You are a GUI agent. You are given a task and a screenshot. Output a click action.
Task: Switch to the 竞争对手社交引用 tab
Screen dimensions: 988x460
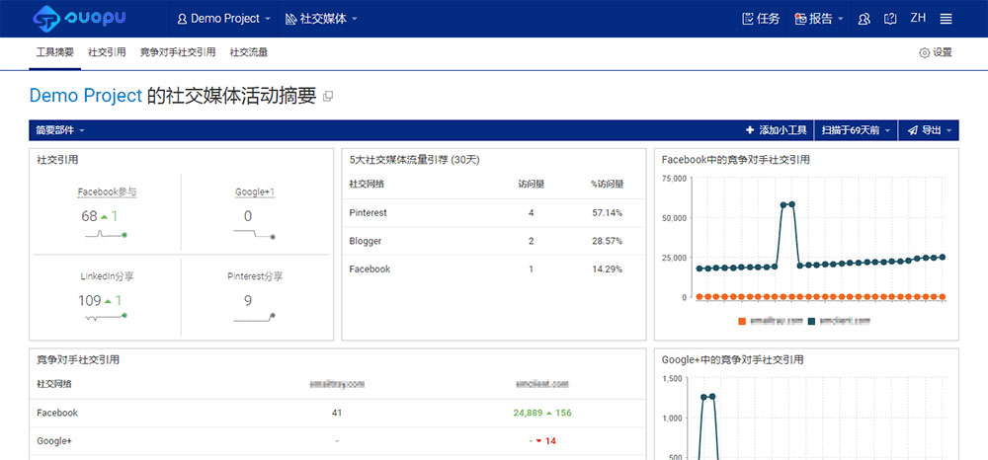click(178, 52)
